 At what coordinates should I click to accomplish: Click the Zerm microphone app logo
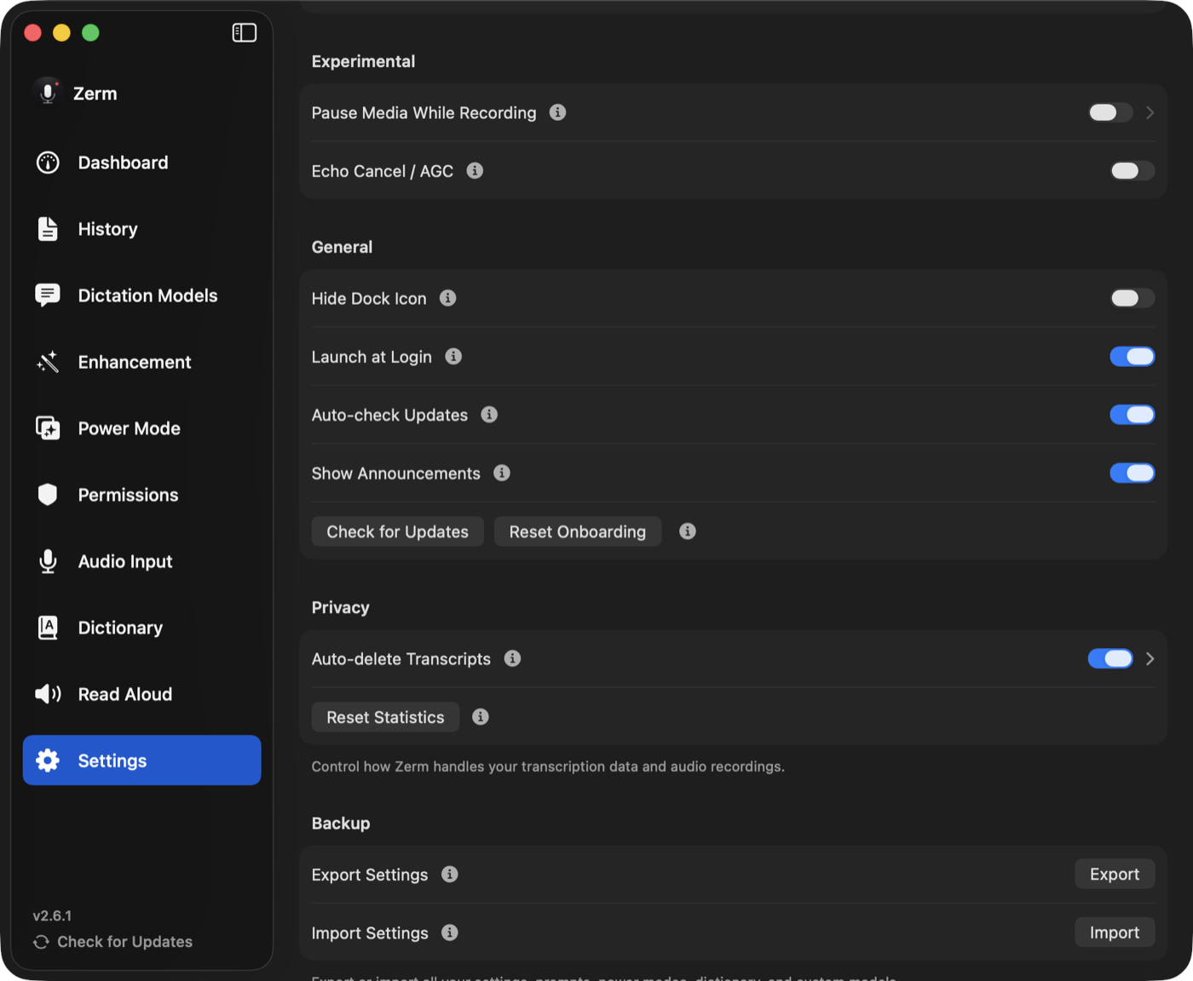coord(48,93)
